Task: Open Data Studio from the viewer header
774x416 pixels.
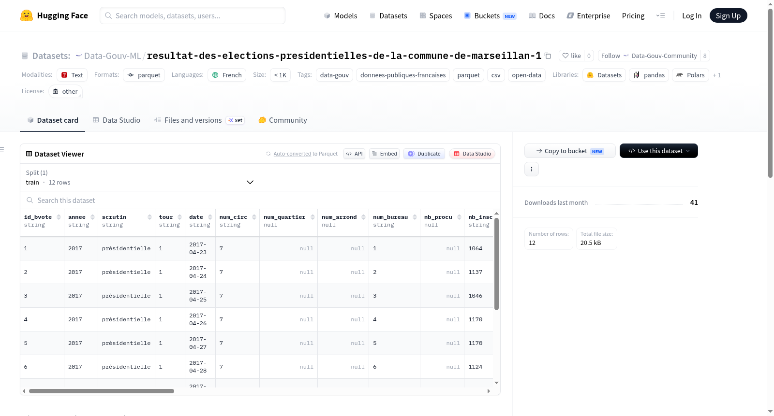Action: click(472, 154)
